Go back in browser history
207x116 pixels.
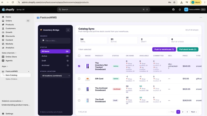coord(2,2)
